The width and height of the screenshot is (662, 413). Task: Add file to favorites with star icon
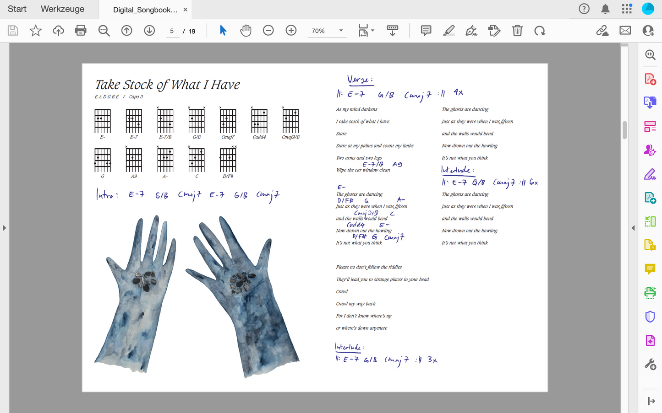[x=36, y=31]
